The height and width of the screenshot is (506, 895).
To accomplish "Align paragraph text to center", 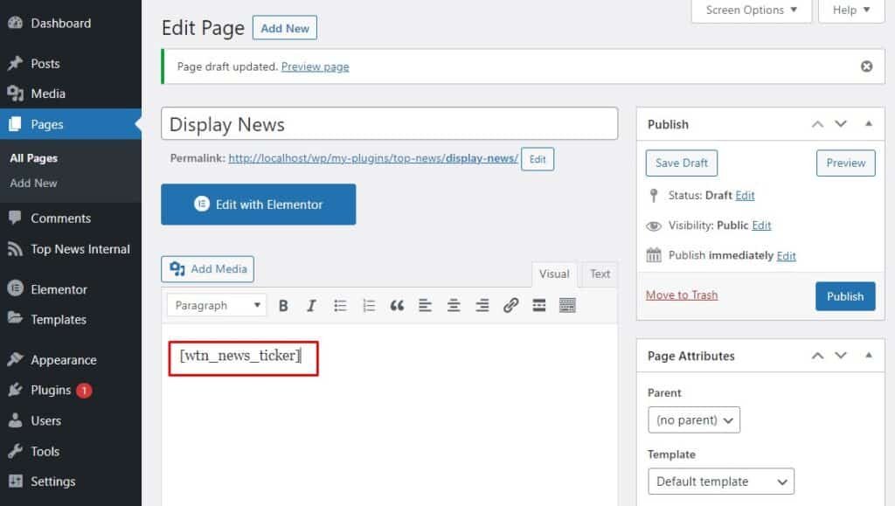I will (x=453, y=305).
